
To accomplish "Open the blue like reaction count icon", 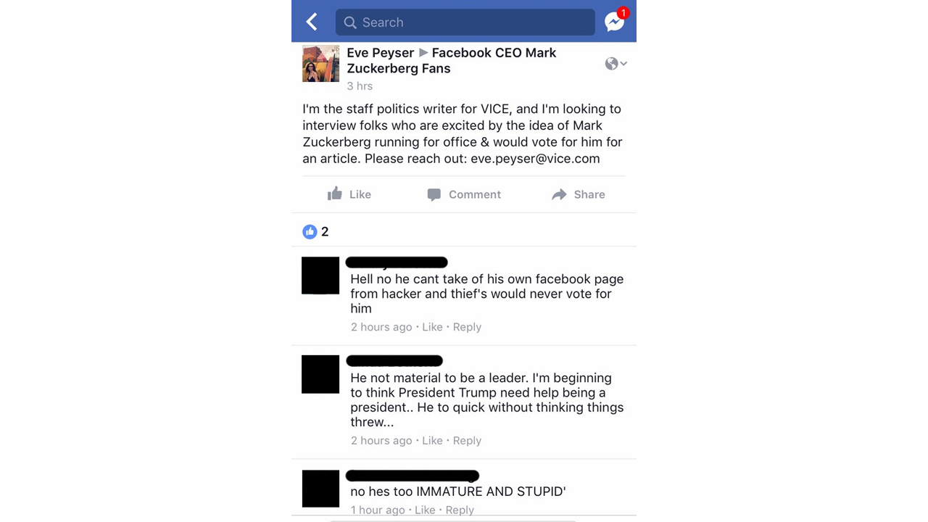I will pos(310,231).
